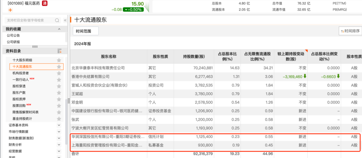This screenshot has width=362, height=158.
Task: Expand the 市场行情数据 category
Action: (59, 132)
